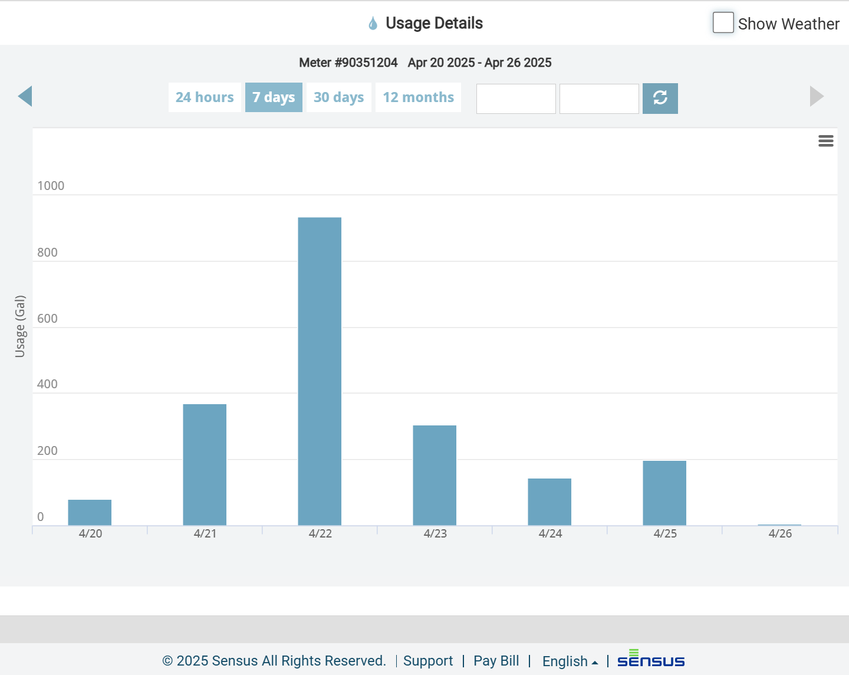Click the refresh usage data icon
The height and width of the screenshot is (675, 849).
660,98
